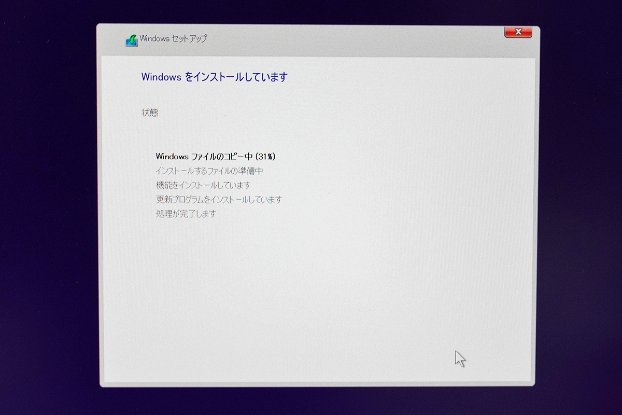Image resolution: width=622 pixels, height=415 pixels.
Task: Select '機能をインストールしています' status line
Action: click(203, 185)
